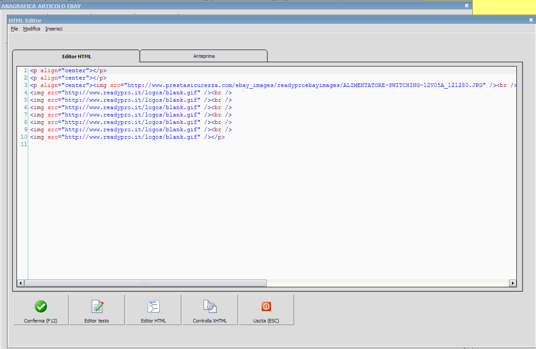Click the blank.gif code on line 6

pos(131,107)
